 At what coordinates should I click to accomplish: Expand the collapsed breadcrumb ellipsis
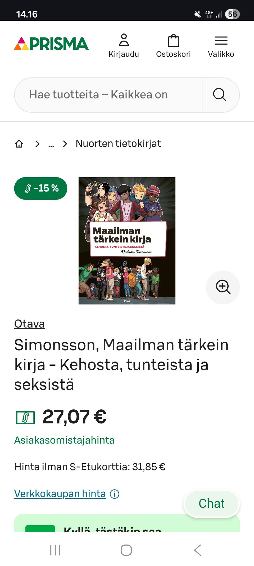[x=51, y=144]
